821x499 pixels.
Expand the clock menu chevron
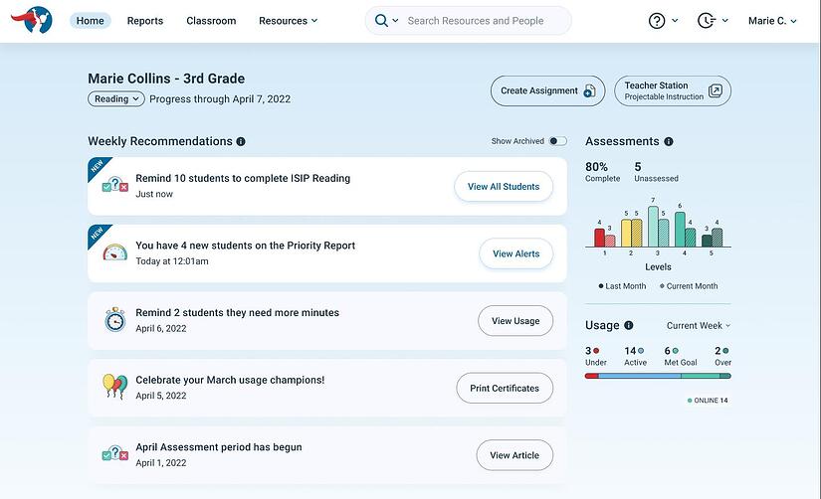point(725,21)
